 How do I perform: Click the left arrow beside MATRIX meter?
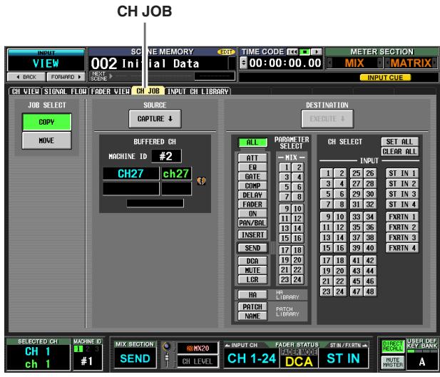pos(387,63)
